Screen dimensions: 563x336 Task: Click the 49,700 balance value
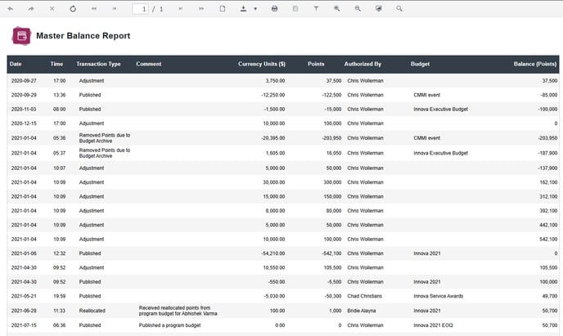550,296
